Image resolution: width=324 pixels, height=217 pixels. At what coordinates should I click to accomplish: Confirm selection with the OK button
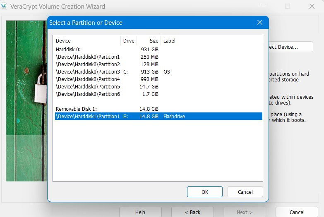tap(205, 192)
